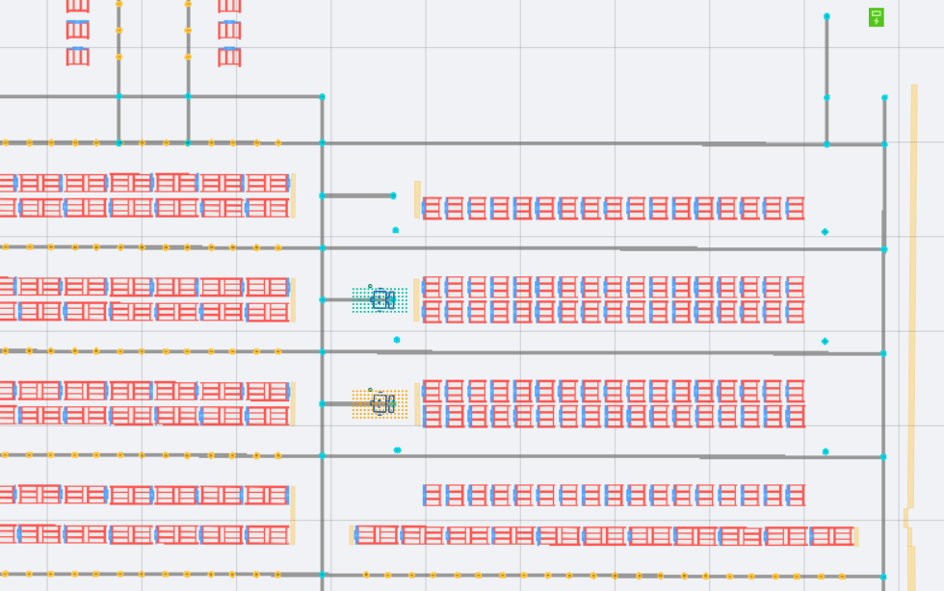944x591 pixels.
Task: Click topmost yellow node on the left vertical path
Action: click(118, 4)
